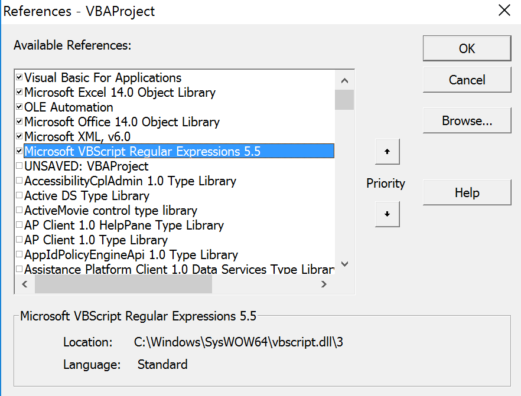Check AP Client 1.0 HelpPane Type Library
The width and height of the screenshot is (521, 396).
tap(19, 225)
